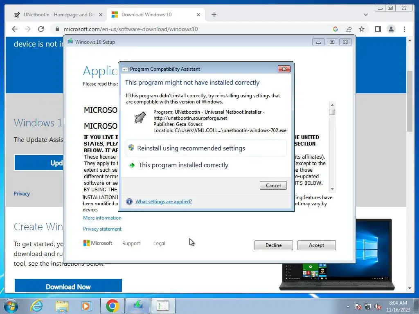
Task: Click the shield icon on Reinstall option
Action: coord(131,148)
